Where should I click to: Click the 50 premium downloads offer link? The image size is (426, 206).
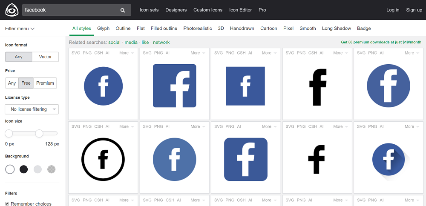pos(381,42)
